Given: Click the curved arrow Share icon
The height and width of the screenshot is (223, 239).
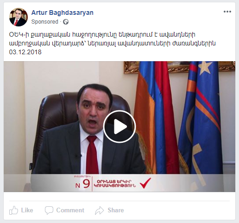Looking at the screenshot, I should click(100, 210).
